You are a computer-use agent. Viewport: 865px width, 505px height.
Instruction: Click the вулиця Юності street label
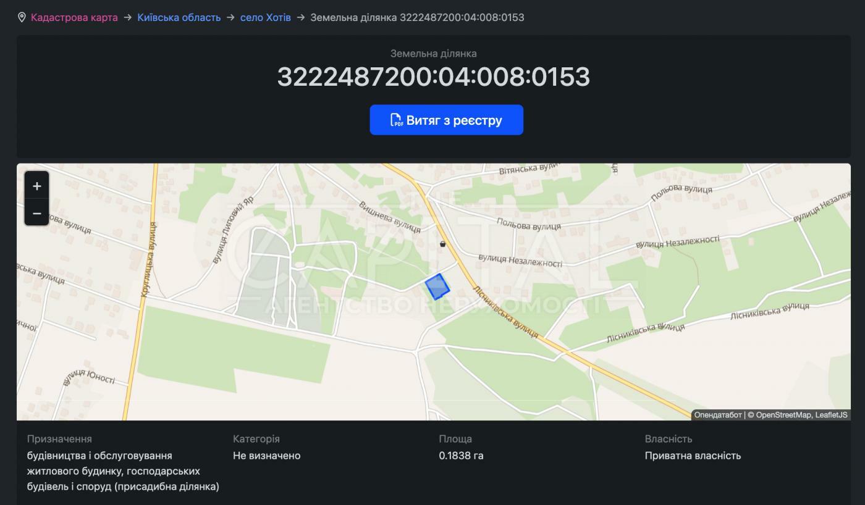click(x=90, y=376)
